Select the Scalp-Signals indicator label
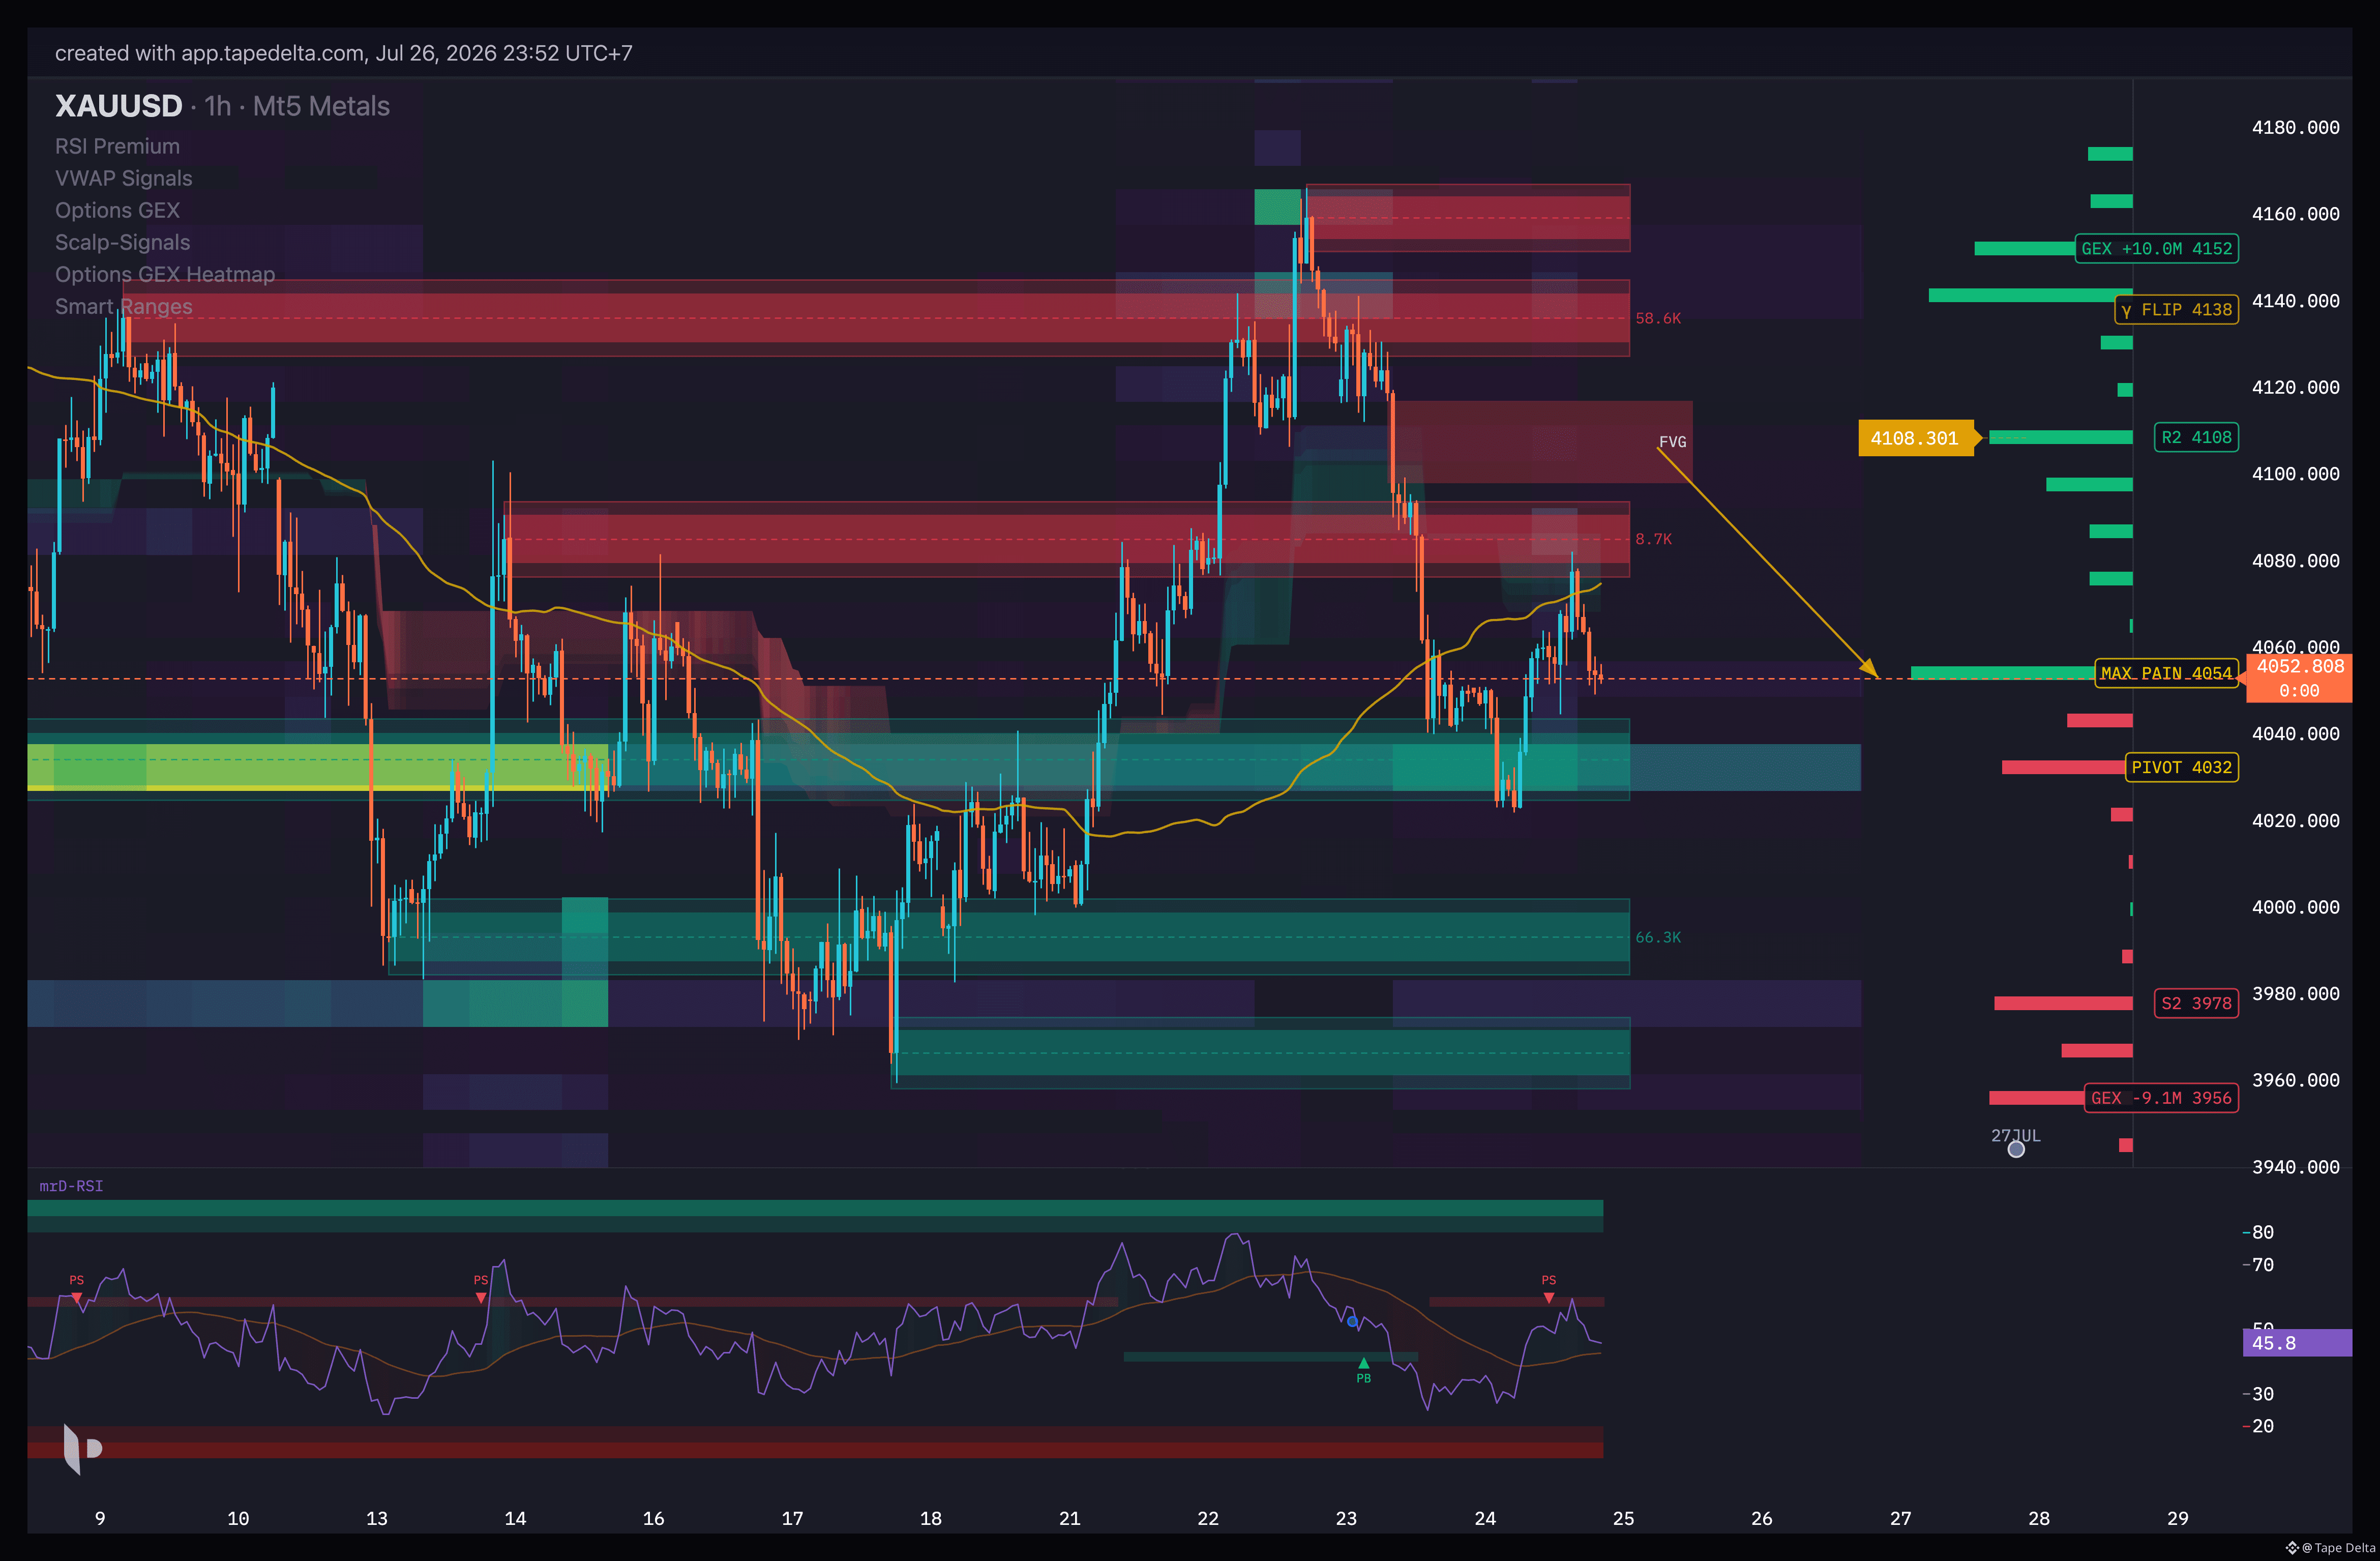This screenshot has height=1561, width=2380. pyautogui.click(x=122, y=242)
